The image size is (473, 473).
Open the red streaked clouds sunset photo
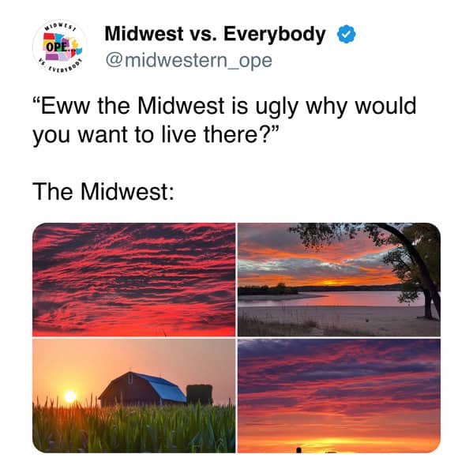[x=134, y=280]
